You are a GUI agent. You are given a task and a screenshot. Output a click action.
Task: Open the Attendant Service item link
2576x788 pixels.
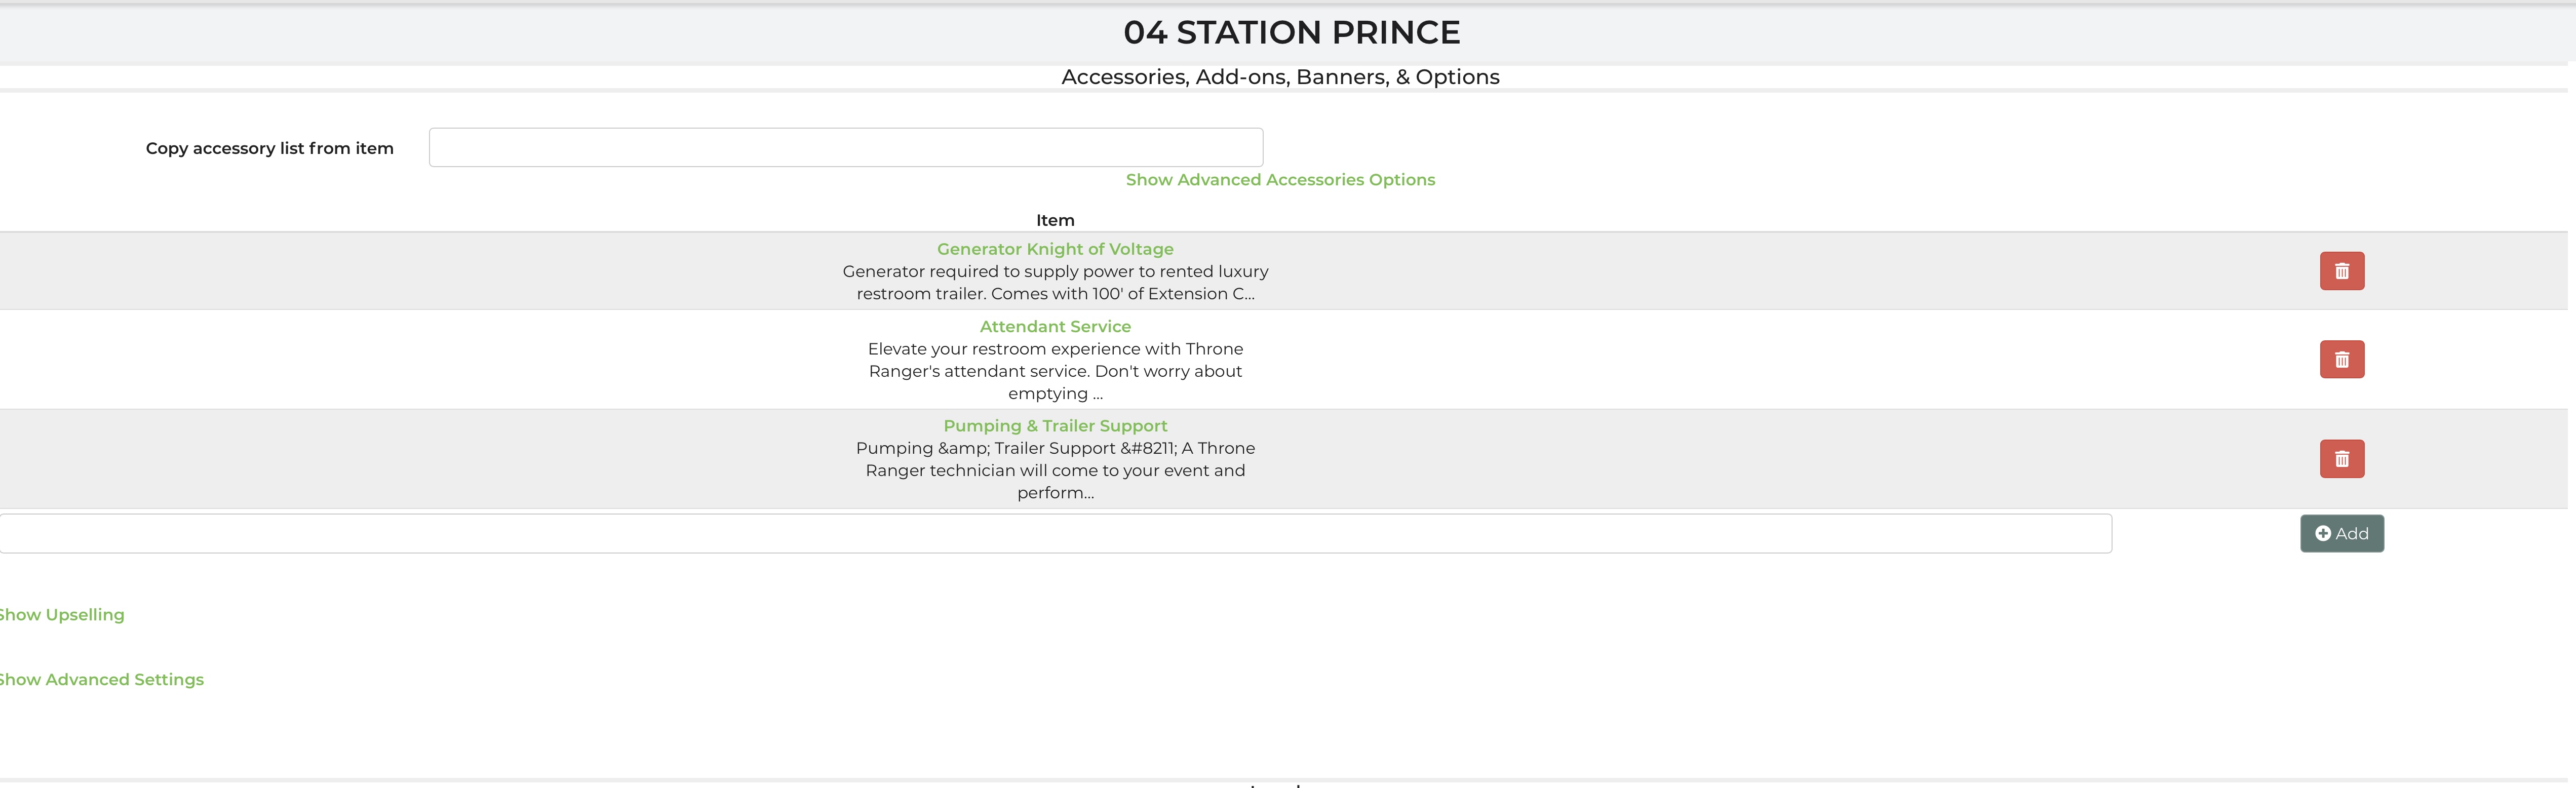1055,326
